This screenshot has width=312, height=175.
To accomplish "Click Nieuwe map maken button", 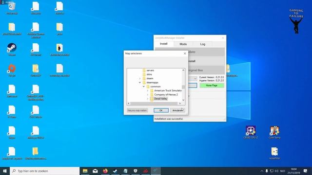I will [x=137, y=110].
